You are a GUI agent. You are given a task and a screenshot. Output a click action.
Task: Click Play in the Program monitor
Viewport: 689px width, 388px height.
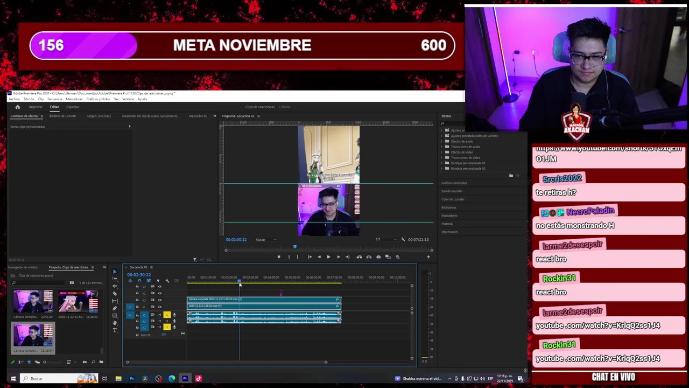328,257
